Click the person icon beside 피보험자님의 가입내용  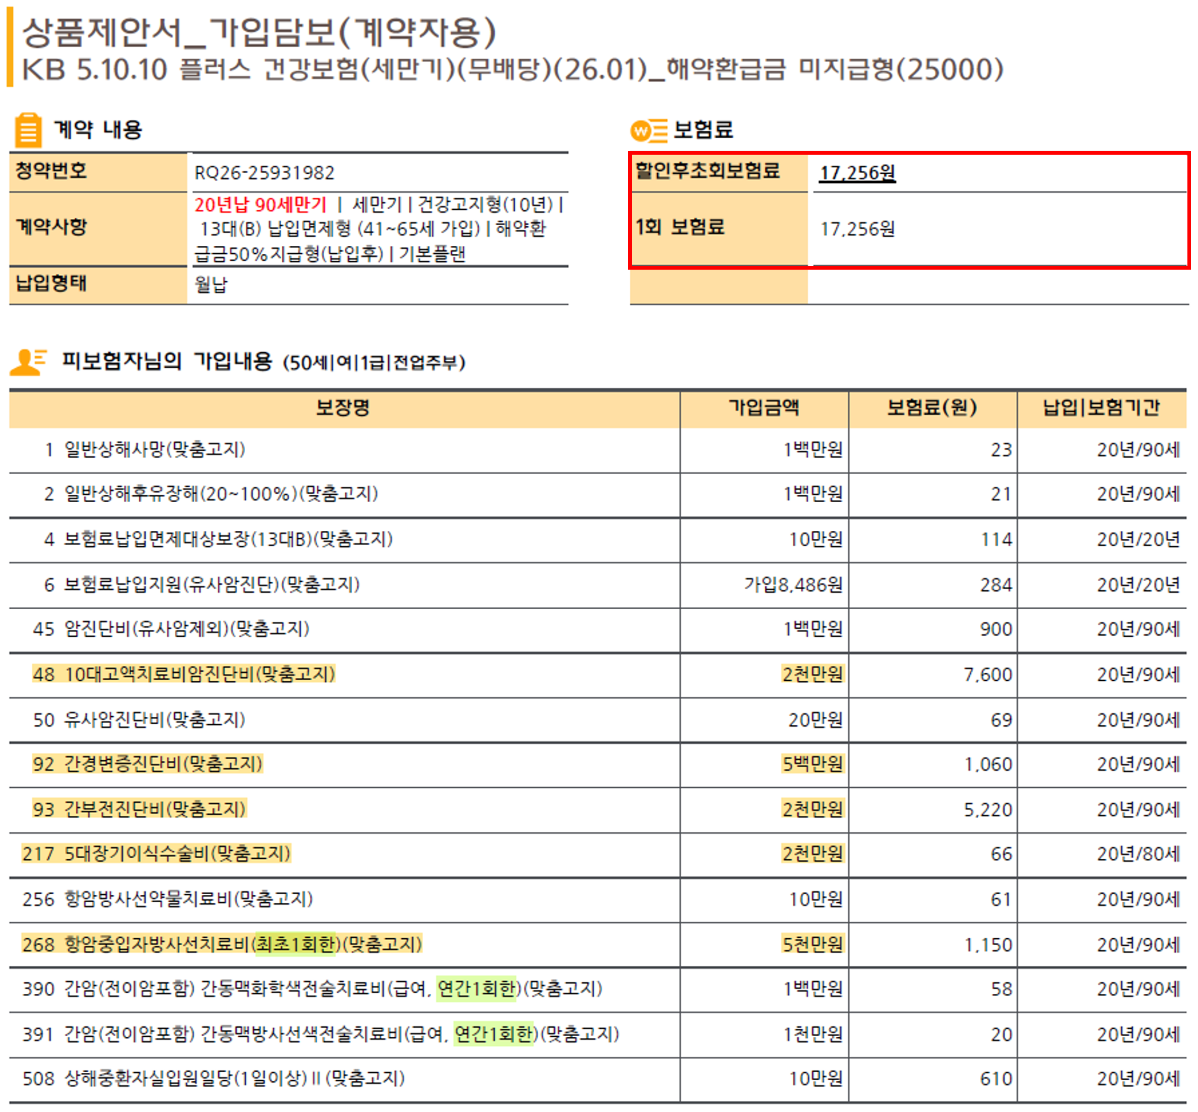click(28, 362)
